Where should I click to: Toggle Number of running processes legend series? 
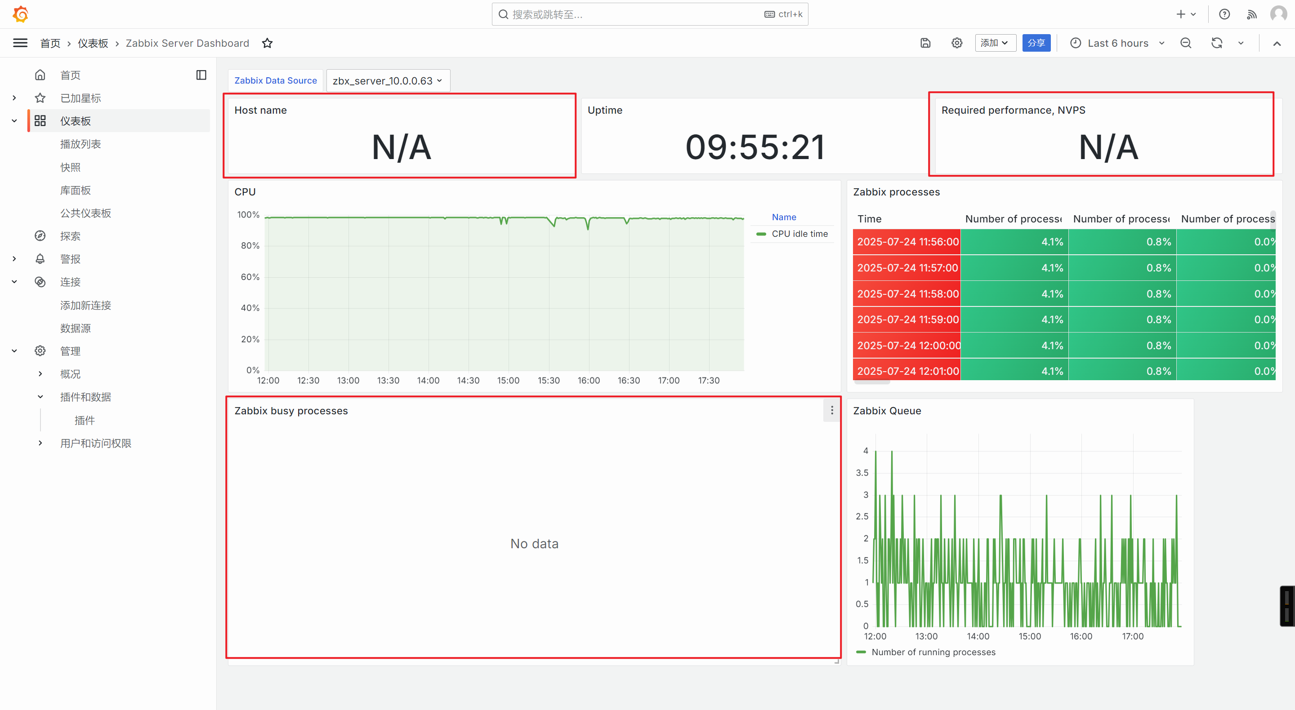pyautogui.click(x=933, y=652)
